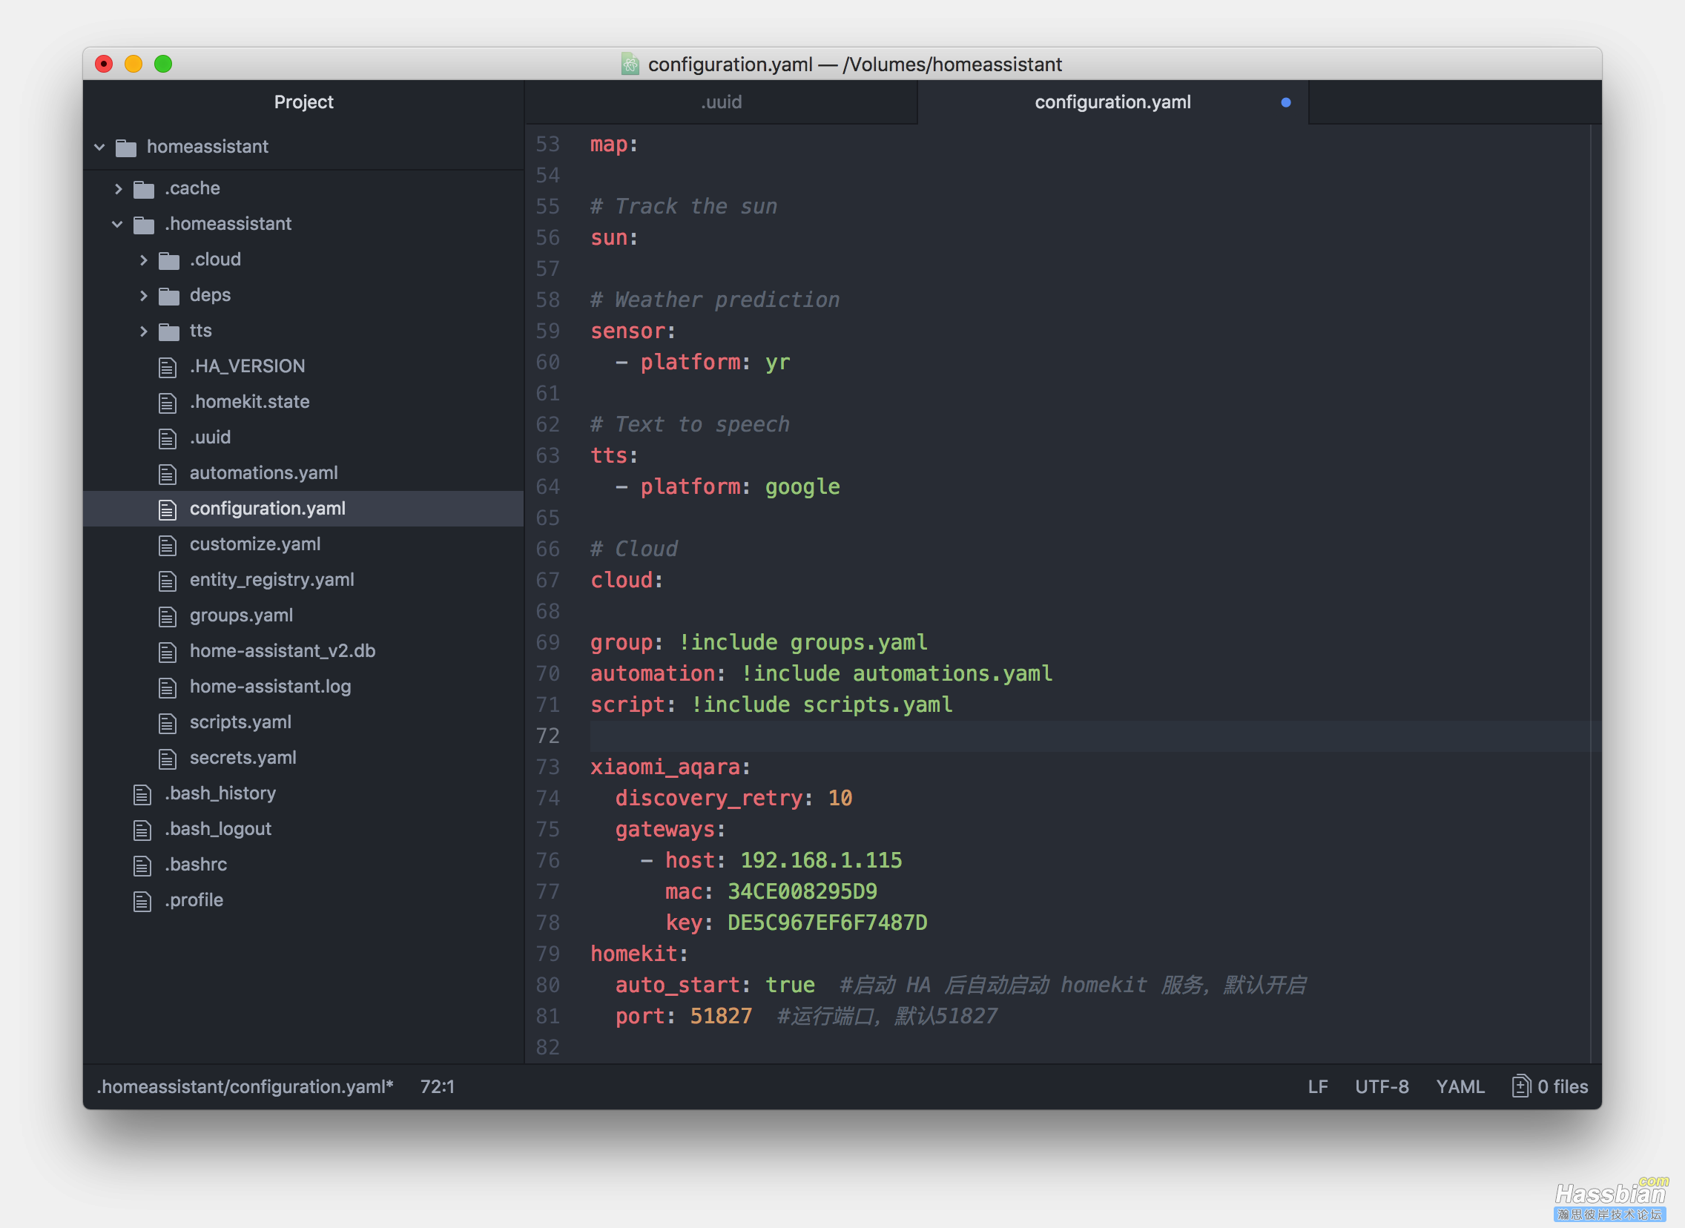Expand the .cache folder chevron
The image size is (1685, 1228).
coord(118,189)
